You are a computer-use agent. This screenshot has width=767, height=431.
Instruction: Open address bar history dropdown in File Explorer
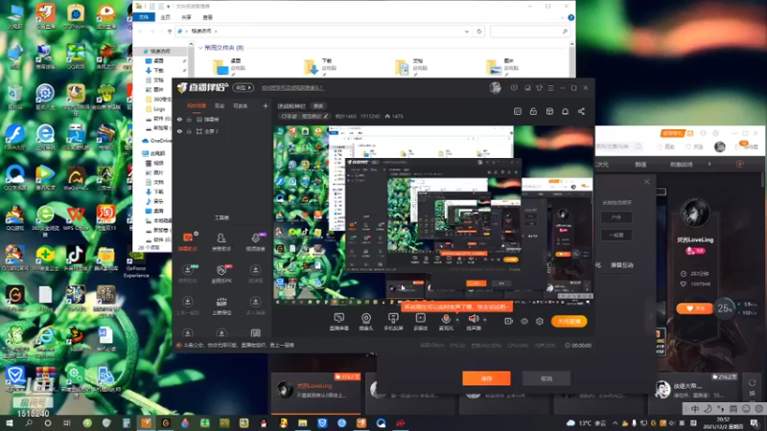coord(467,32)
